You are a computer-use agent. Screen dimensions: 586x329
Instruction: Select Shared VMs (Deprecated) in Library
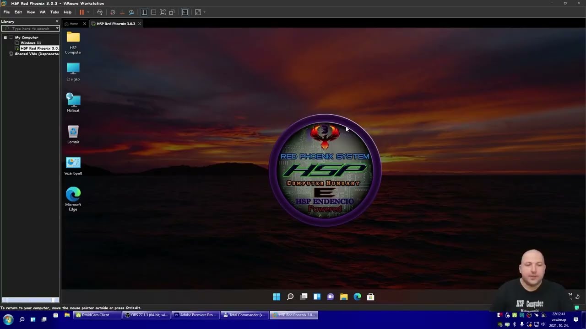point(37,54)
